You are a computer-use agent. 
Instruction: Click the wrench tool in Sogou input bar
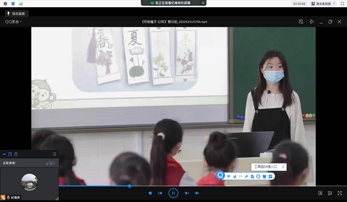pyautogui.click(x=246, y=176)
